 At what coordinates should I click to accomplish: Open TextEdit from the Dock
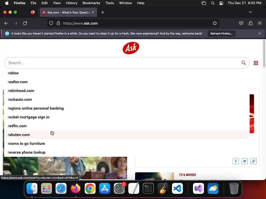(x=134, y=188)
